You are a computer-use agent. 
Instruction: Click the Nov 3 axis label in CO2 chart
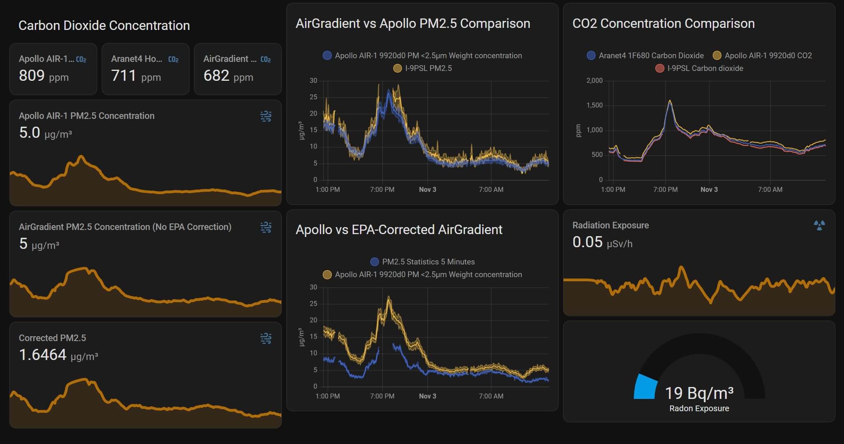pyautogui.click(x=709, y=189)
